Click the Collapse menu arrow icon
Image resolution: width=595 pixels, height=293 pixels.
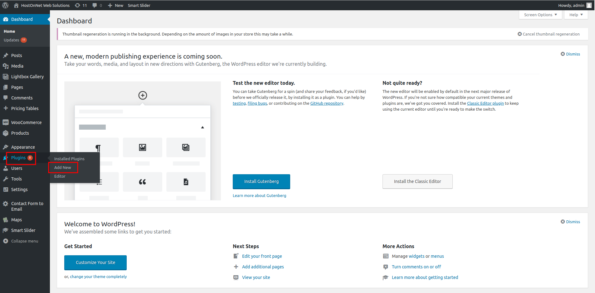pyautogui.click(x=6, y=241)
